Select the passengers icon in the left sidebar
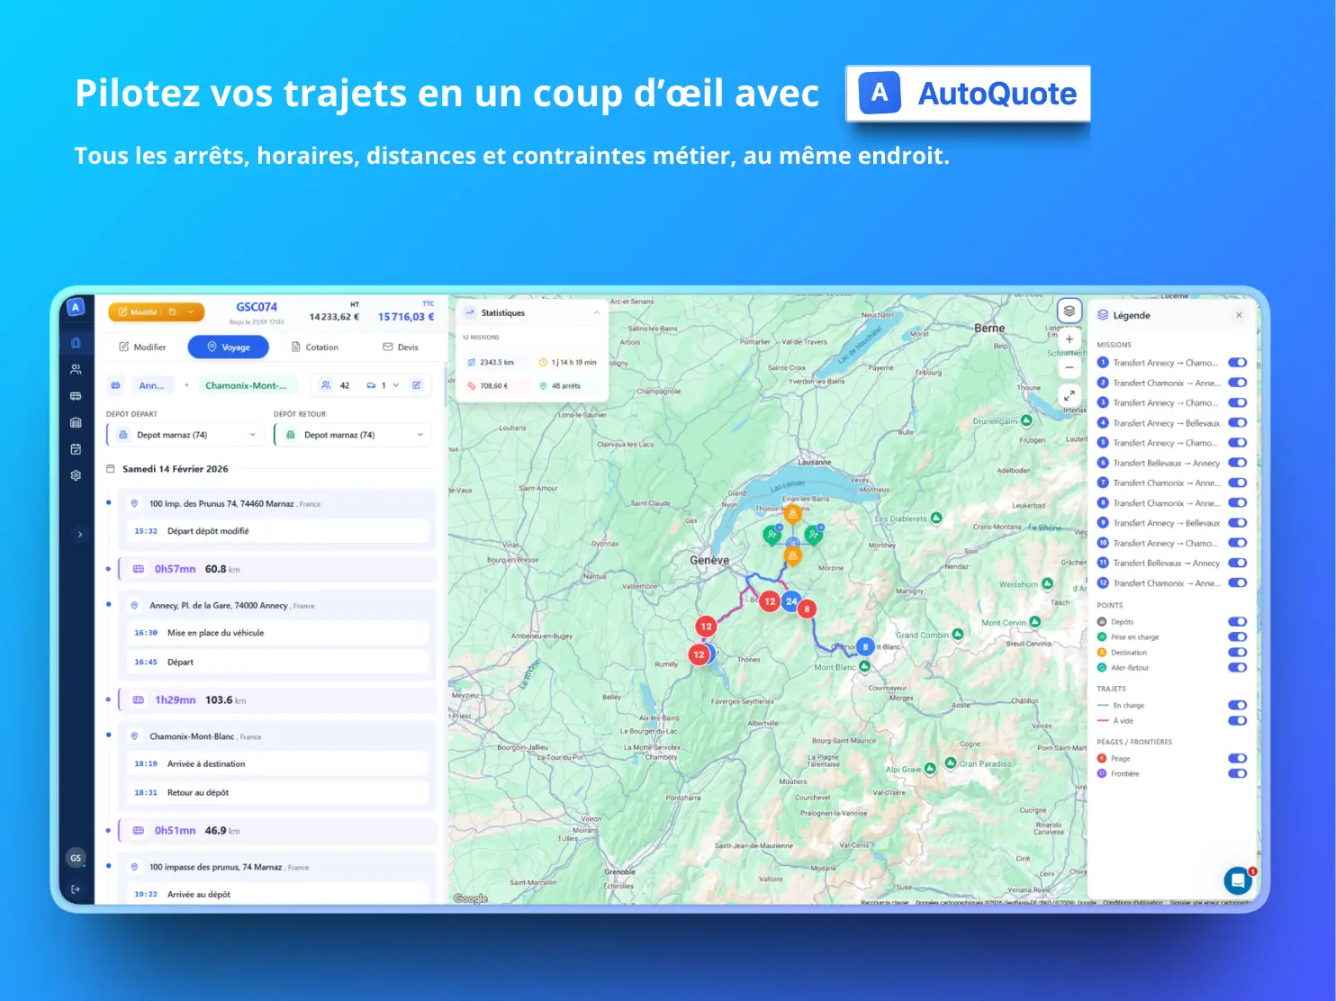1336x1001 pixels. (x=77, y=367)
